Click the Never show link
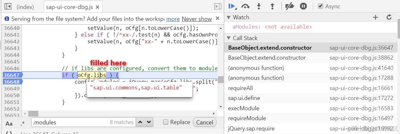Screen dimensions: 400x134 197,19
